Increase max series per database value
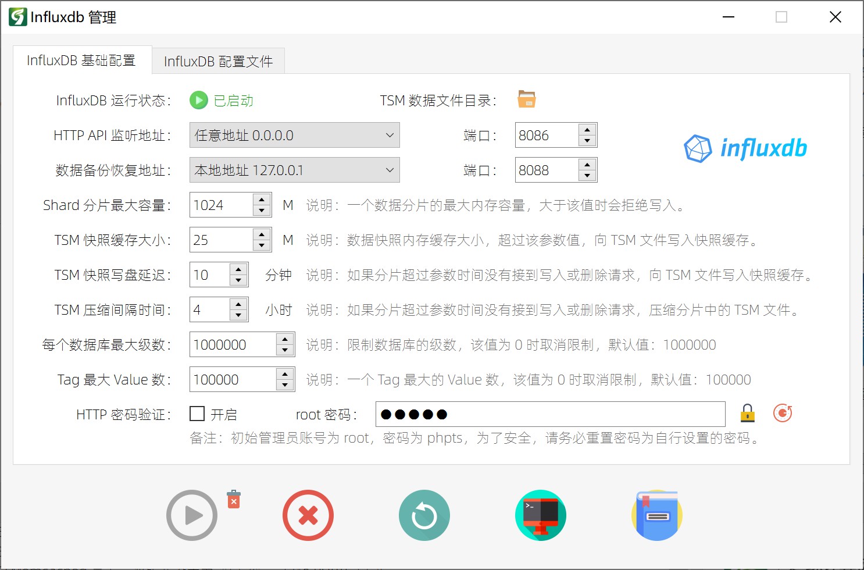864x570 pixels. click(285, 339)
